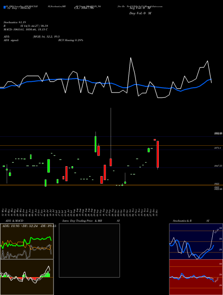Select the MACD: 1063.61, 1050.46, 13.15 line
The image size is (223, 295).
click(x=25, y=29)
